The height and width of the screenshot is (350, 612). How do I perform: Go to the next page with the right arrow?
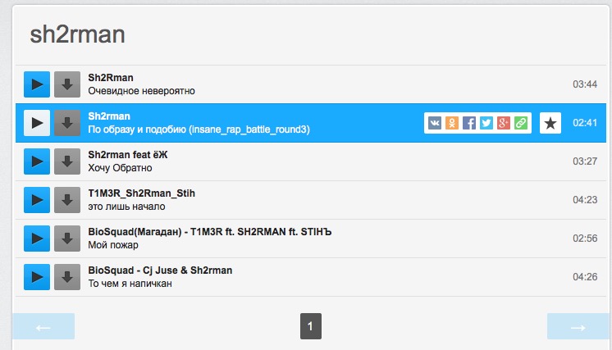pyautogui.click(x=578, y=326)
